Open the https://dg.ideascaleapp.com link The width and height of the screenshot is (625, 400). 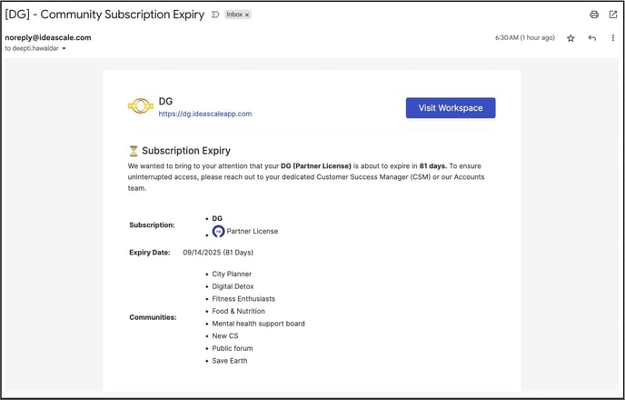(x=205, y=114)
